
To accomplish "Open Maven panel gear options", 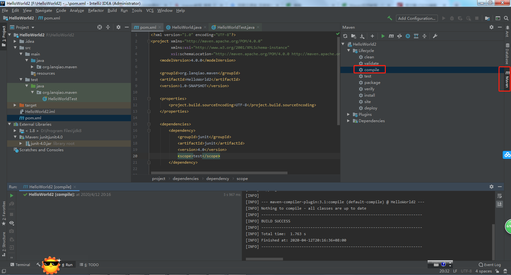I will click(x=492, y=27).
